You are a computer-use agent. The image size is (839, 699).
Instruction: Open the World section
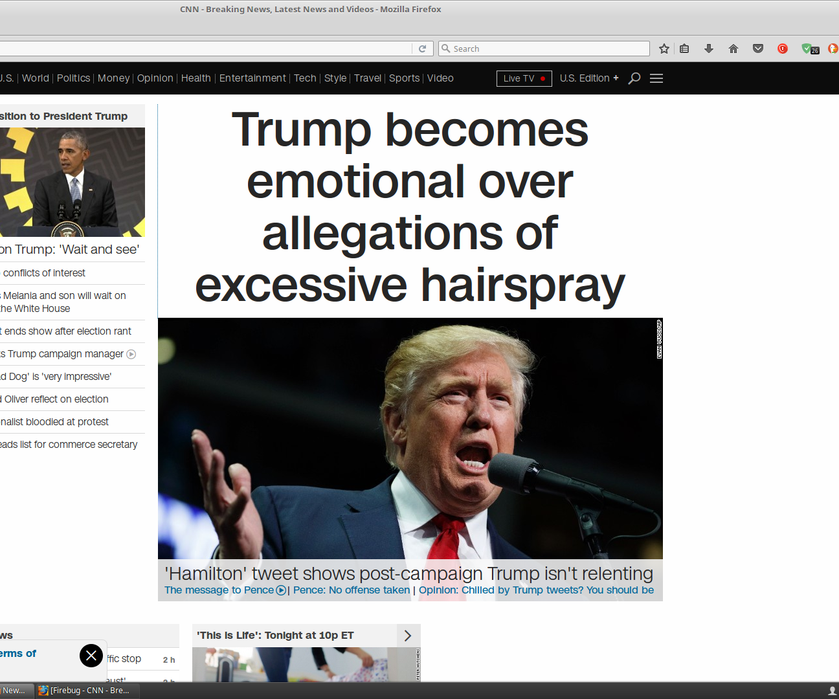(36, 78)
